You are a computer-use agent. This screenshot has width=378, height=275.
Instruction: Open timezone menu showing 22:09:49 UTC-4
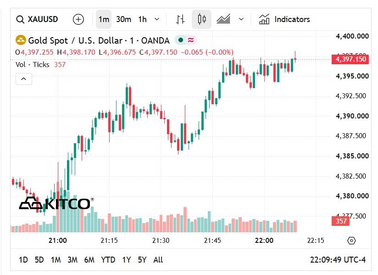click(x=338, y=260)
